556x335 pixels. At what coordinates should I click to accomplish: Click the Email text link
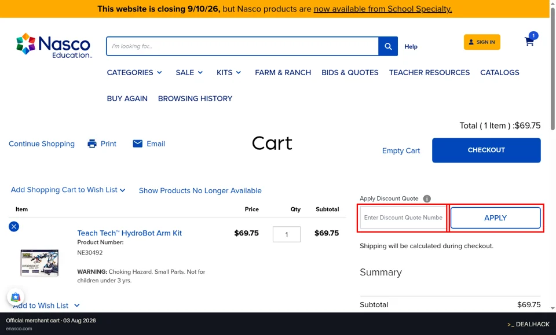156,143
